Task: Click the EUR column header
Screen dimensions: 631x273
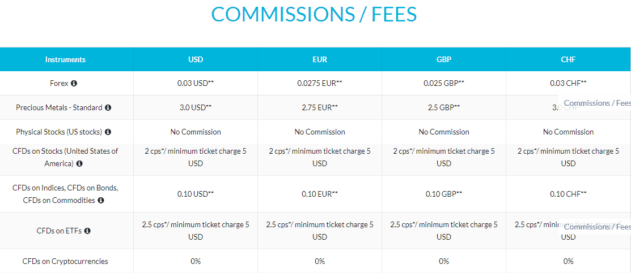Action: [x=320, y=59]
